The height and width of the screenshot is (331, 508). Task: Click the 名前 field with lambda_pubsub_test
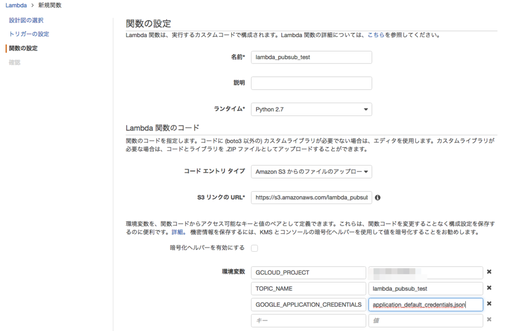pyautogui.click(x=312, y=57)
